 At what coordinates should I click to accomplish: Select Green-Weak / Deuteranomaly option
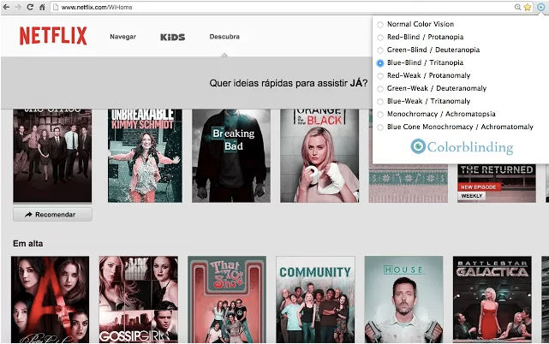(x=432, y=88)
